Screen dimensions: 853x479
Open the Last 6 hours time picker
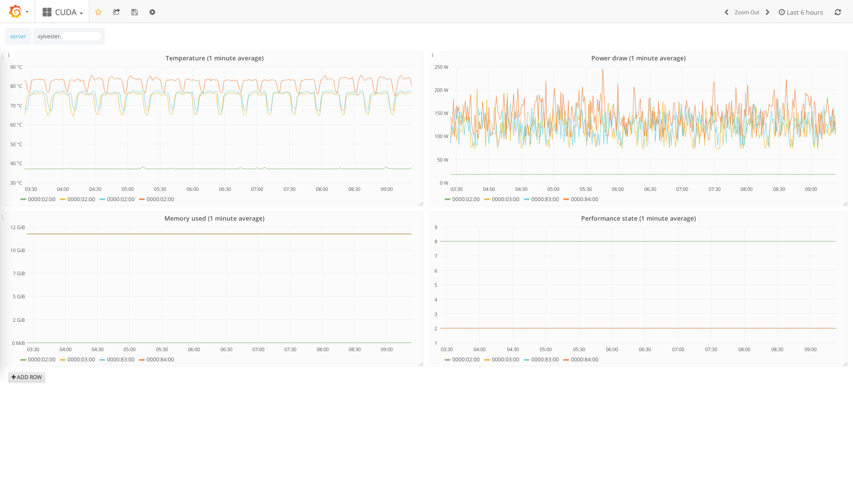(801, 12)
